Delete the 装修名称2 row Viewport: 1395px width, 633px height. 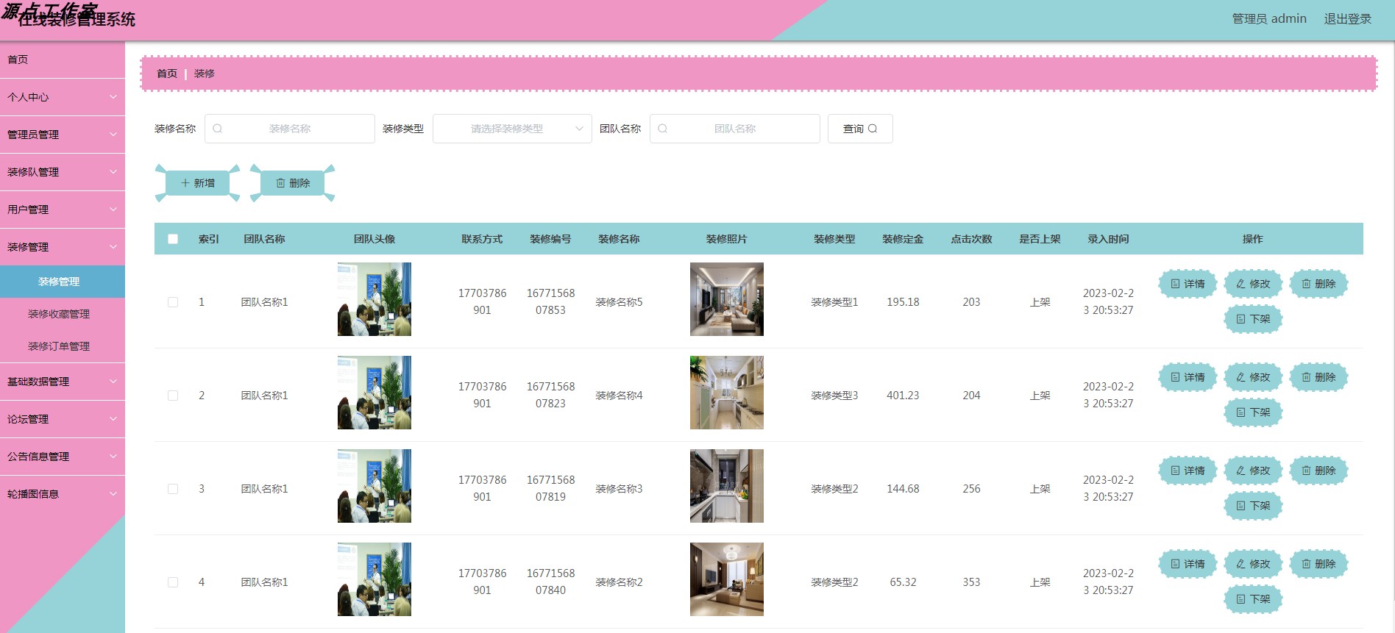point(1318,564)
